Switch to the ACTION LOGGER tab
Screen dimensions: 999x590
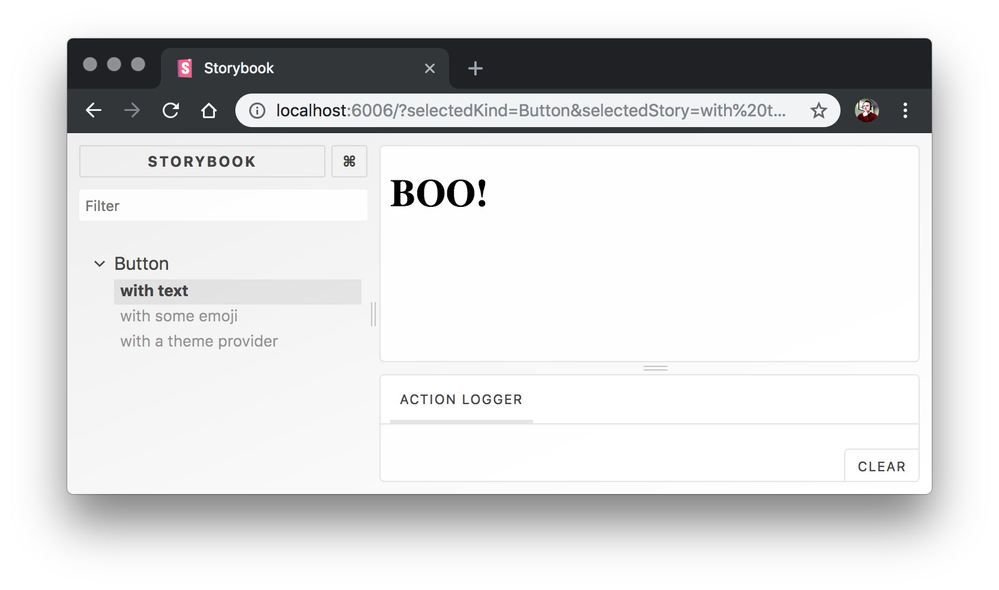[462, 400]
